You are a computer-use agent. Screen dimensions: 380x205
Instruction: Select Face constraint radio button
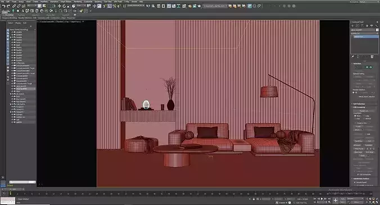355,119
